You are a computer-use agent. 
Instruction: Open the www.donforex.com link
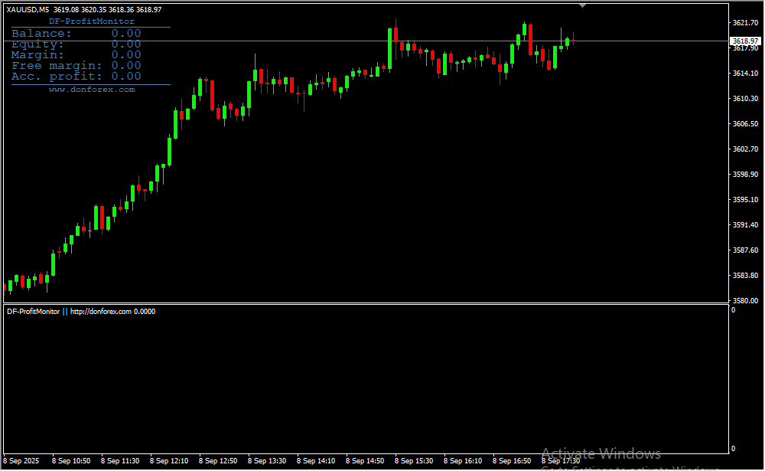91,90
